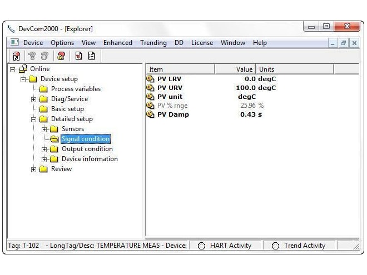This screenshot has height=275, width=367.
Task: Sort by the Units column header
Action: [x=295, y=69]
